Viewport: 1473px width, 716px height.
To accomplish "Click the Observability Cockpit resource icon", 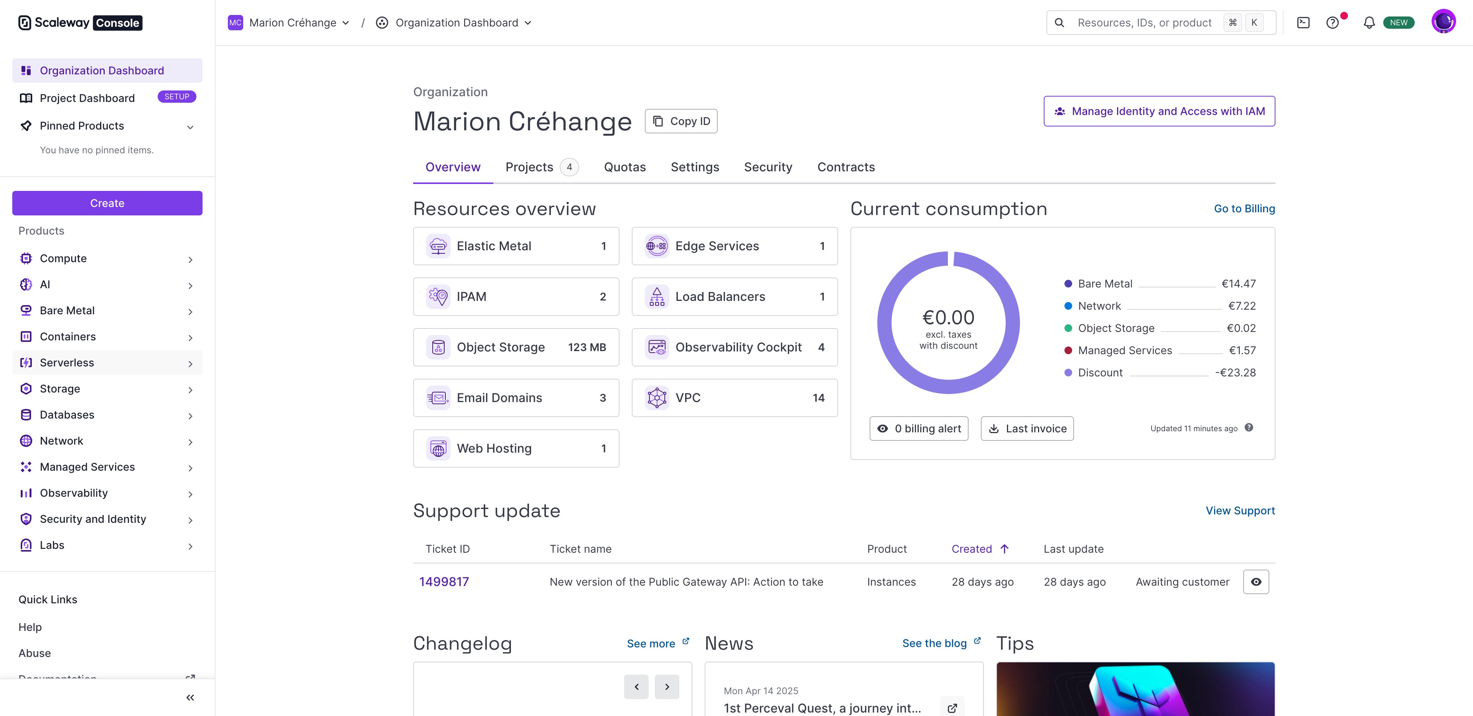I will [657, 347].
